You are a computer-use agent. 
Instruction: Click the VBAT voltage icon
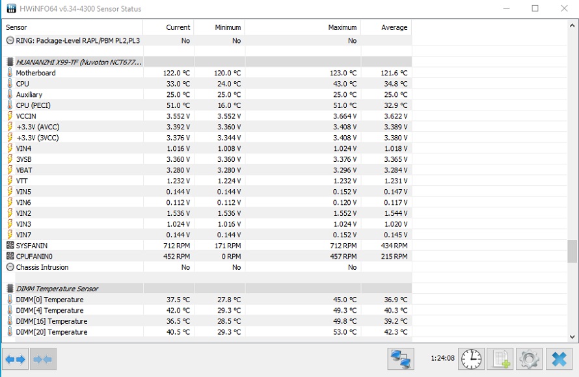(10, 170)
